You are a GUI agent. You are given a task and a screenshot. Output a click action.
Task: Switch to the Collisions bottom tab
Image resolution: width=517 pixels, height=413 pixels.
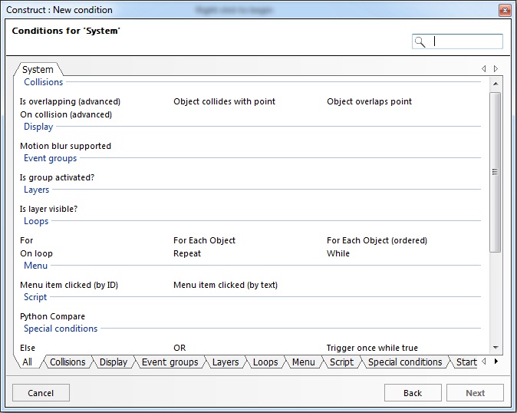pos(68,362)
